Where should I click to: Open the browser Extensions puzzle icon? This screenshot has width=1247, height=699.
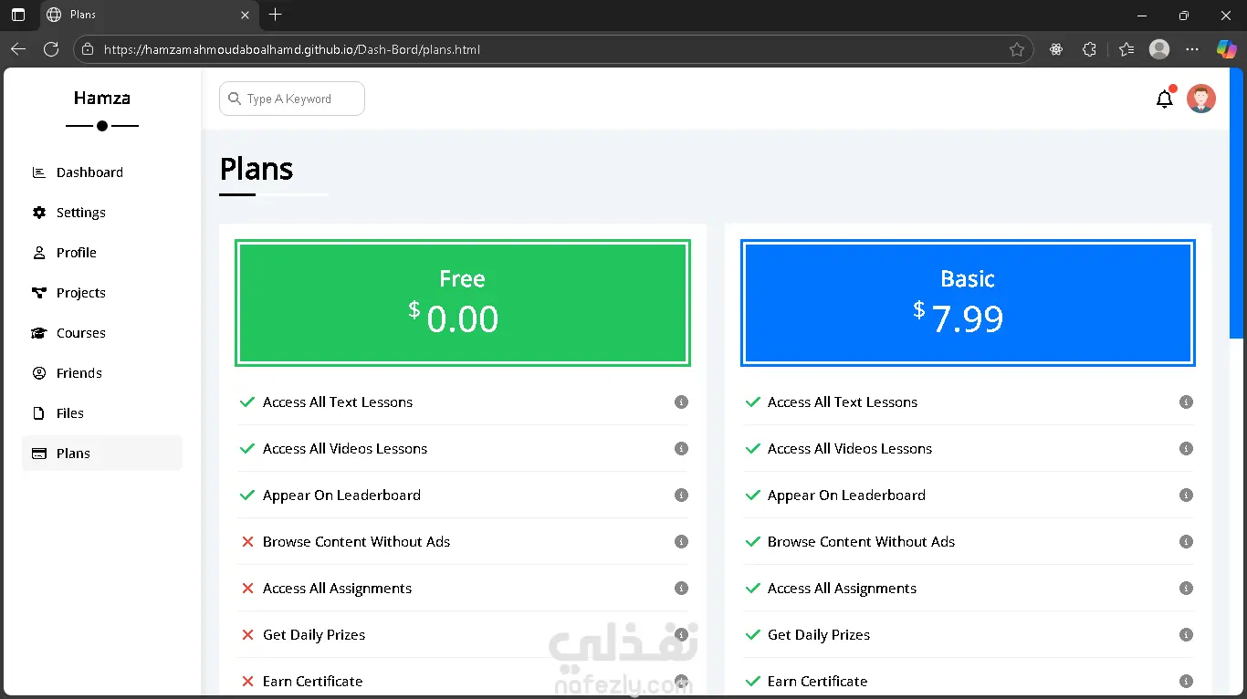pyautogui.click(x=1089, y=49)
